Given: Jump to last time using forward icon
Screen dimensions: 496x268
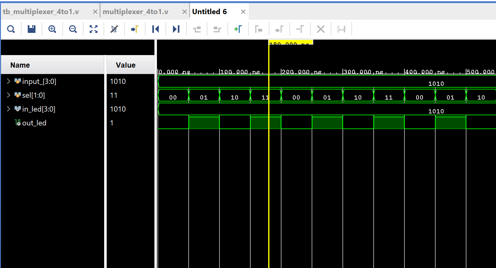Looking at the screenshot, I should pyautogui.click(x=176, y=29).
